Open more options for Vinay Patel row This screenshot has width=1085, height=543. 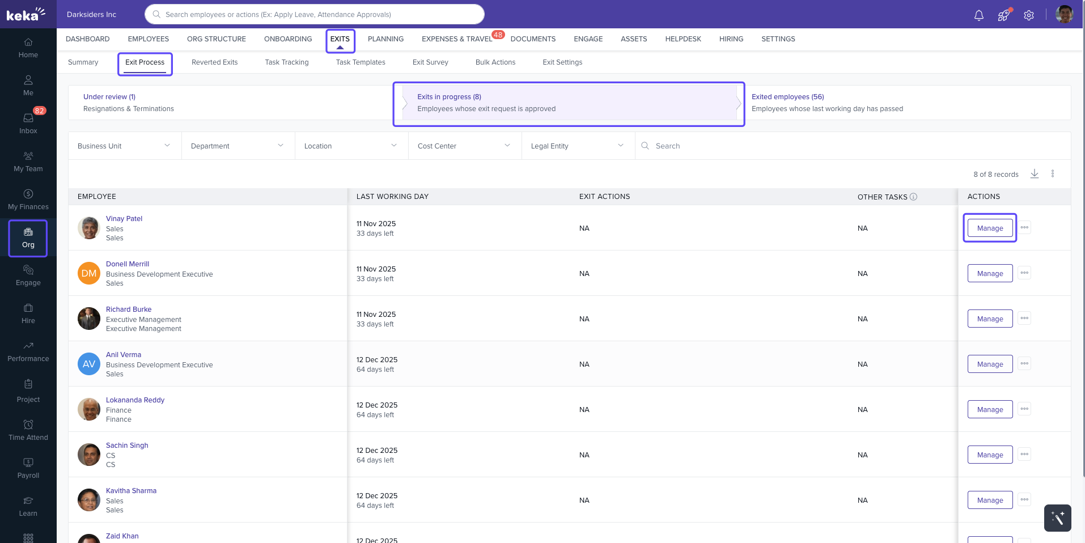1024,228
